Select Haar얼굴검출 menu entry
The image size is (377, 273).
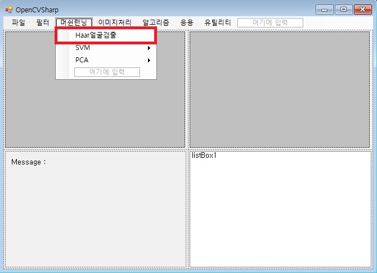(106, 35)
